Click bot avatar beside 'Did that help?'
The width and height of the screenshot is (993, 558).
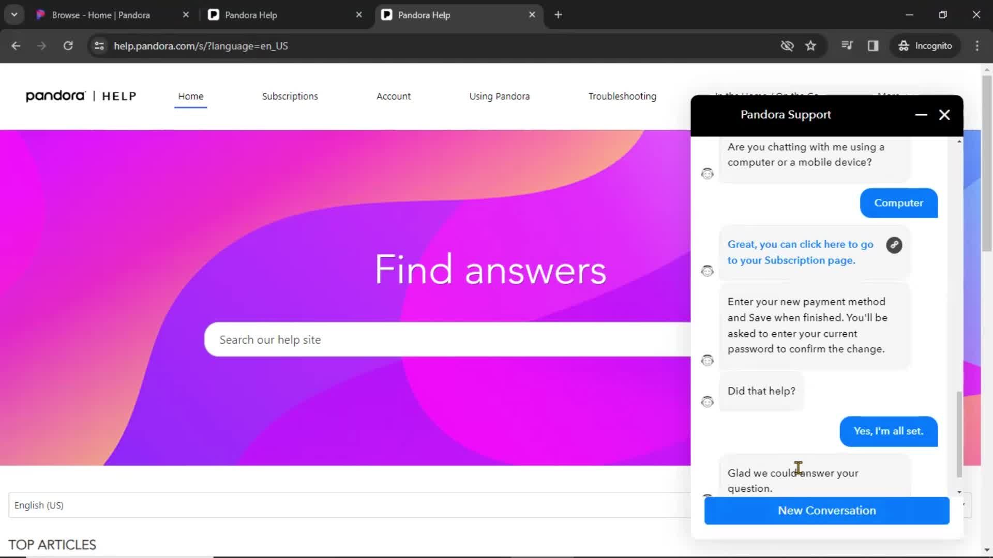(x=707, y=401)
